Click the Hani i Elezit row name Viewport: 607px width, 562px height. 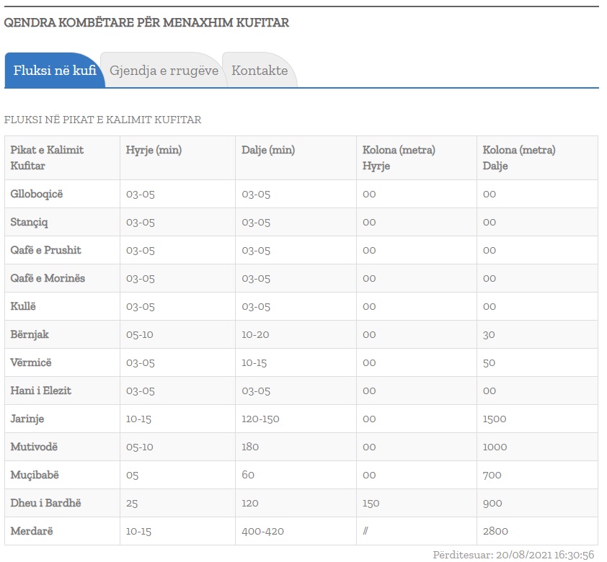coord(40,391)
